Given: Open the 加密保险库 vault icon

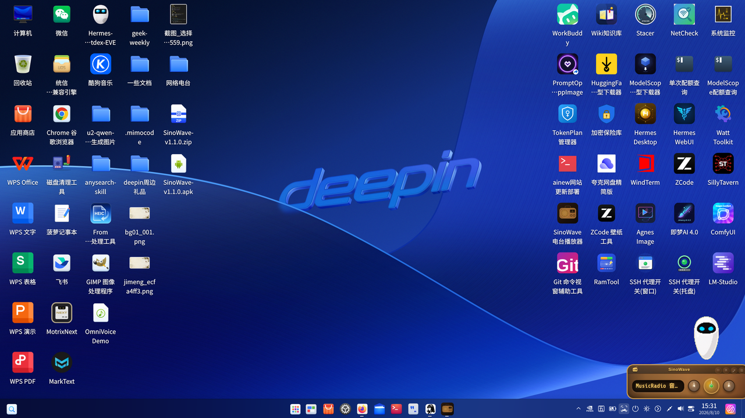Looking at the screenshot, I should (x=606, y=114).
